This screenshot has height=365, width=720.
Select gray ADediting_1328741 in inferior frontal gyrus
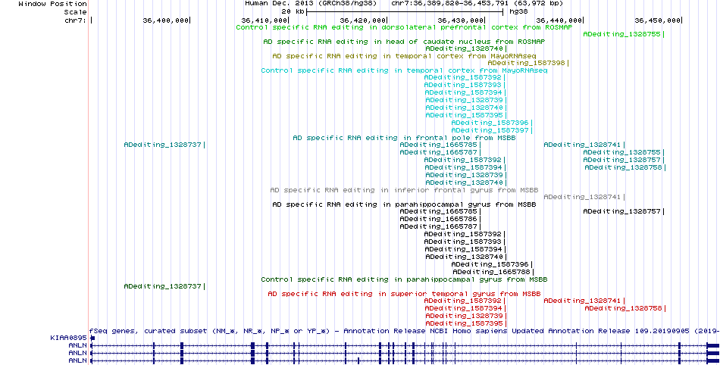pyautogui.click(x=582, y=197)
